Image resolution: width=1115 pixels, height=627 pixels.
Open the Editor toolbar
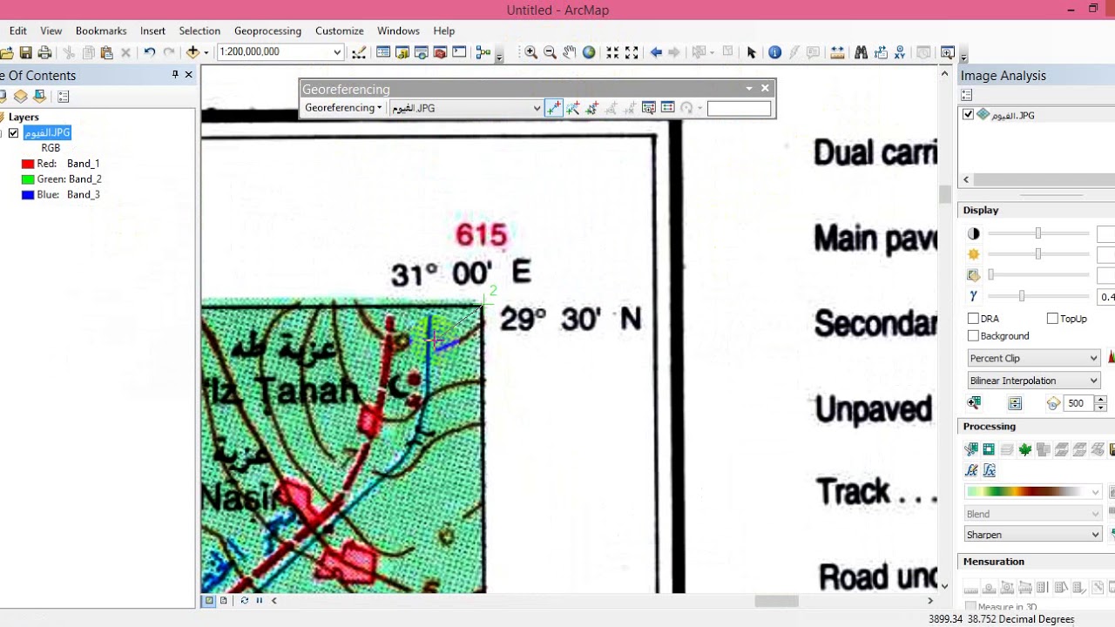pos(359,53)
